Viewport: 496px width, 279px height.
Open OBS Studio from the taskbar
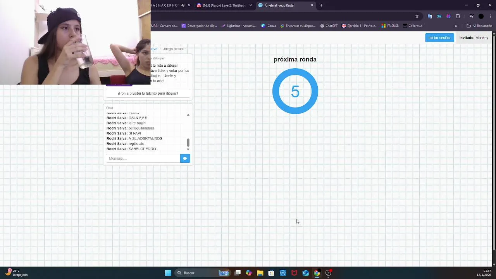point(328,273)
